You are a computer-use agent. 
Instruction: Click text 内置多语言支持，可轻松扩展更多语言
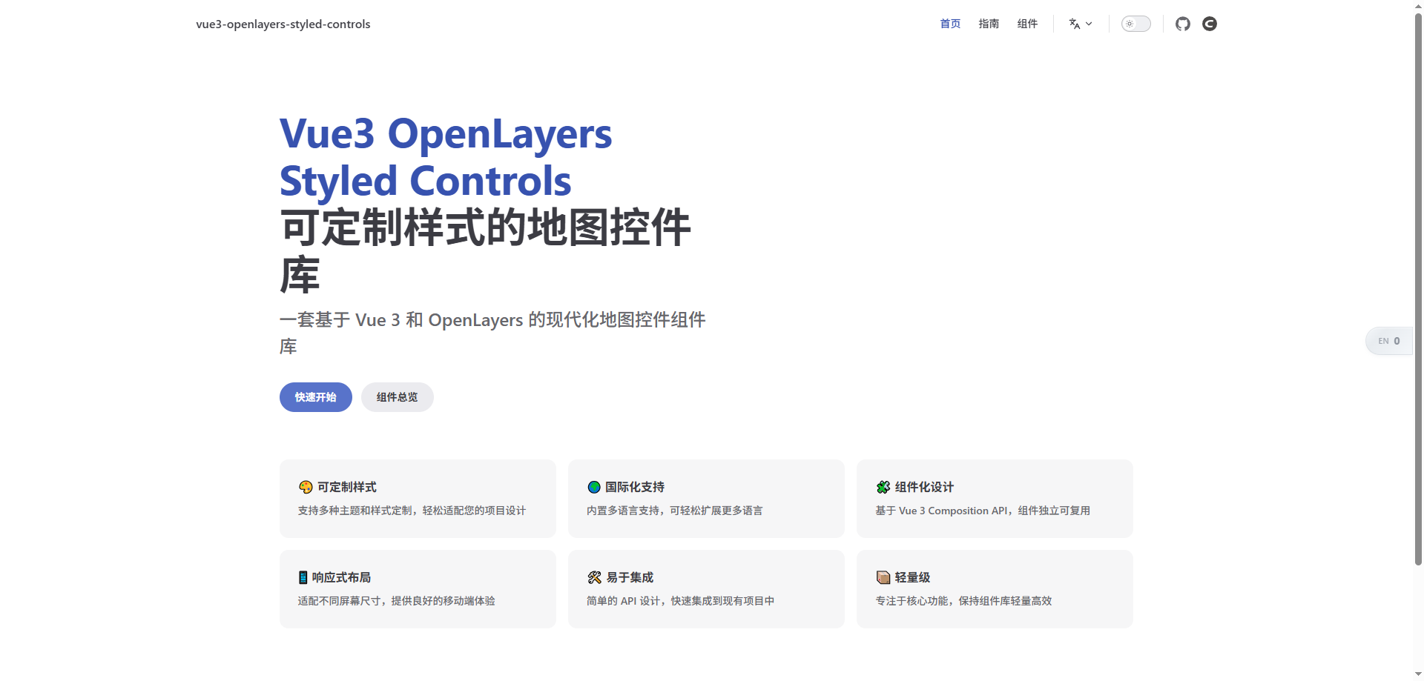click(674, 511)
